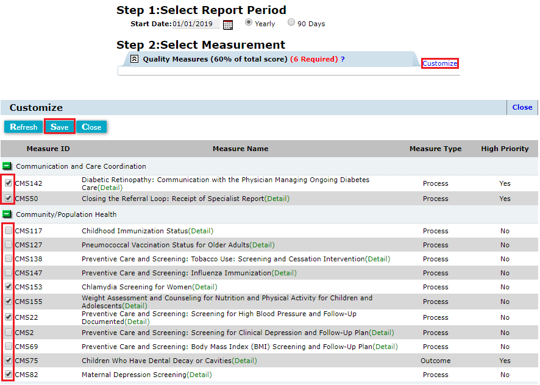The image size is (540, 385).
Task: Click the Customize link
Action: click(x=439, y=63)
